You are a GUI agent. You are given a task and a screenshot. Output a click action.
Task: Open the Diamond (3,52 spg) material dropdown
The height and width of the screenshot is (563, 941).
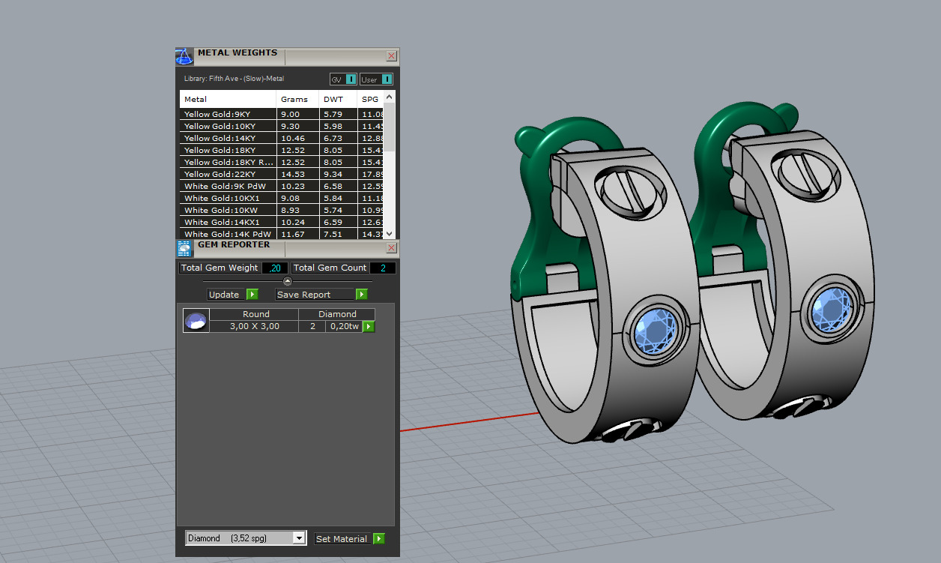246,538
